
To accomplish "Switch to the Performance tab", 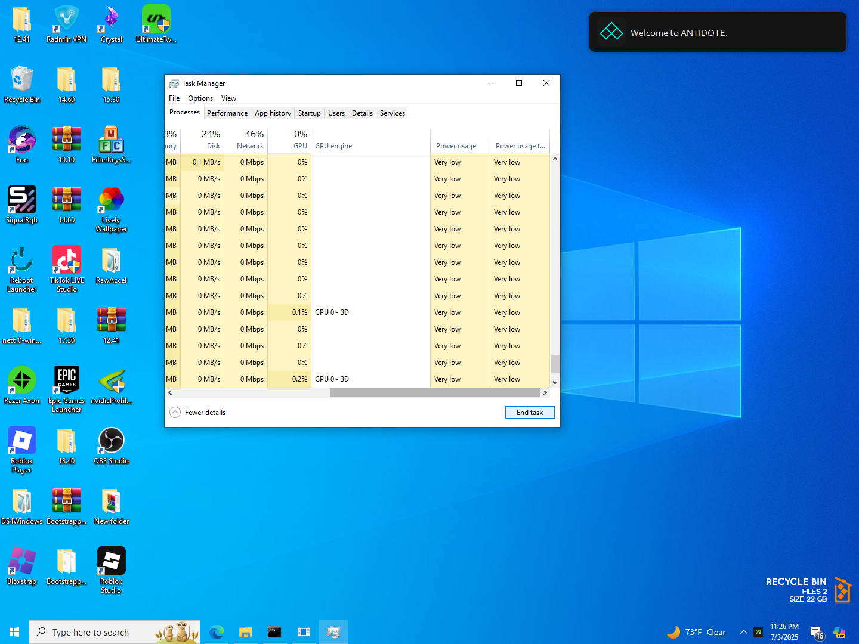I will click(x=227, y=113).
